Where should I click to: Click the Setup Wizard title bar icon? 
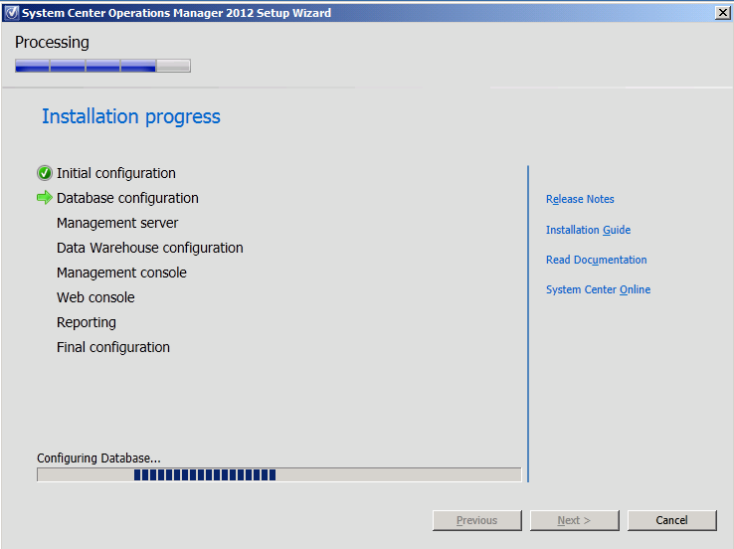click(11, 13)
